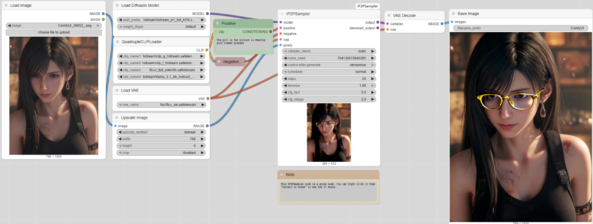
Task: Open the image file selector in Load Image
Action: pos(54,26)
